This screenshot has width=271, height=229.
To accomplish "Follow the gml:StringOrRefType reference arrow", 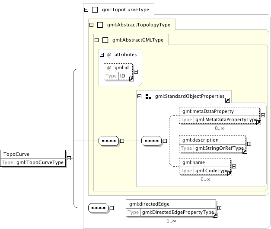I will (245, 151).
